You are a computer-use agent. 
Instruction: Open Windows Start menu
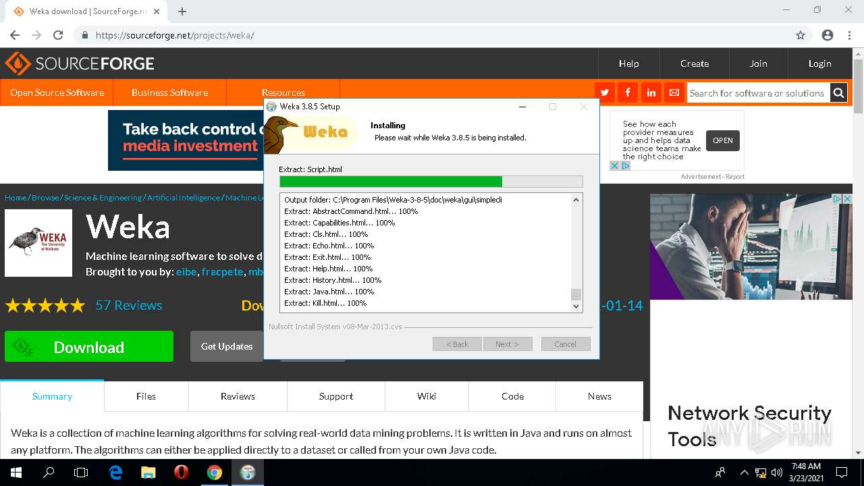pyautogui.click(x=16, y=473)
